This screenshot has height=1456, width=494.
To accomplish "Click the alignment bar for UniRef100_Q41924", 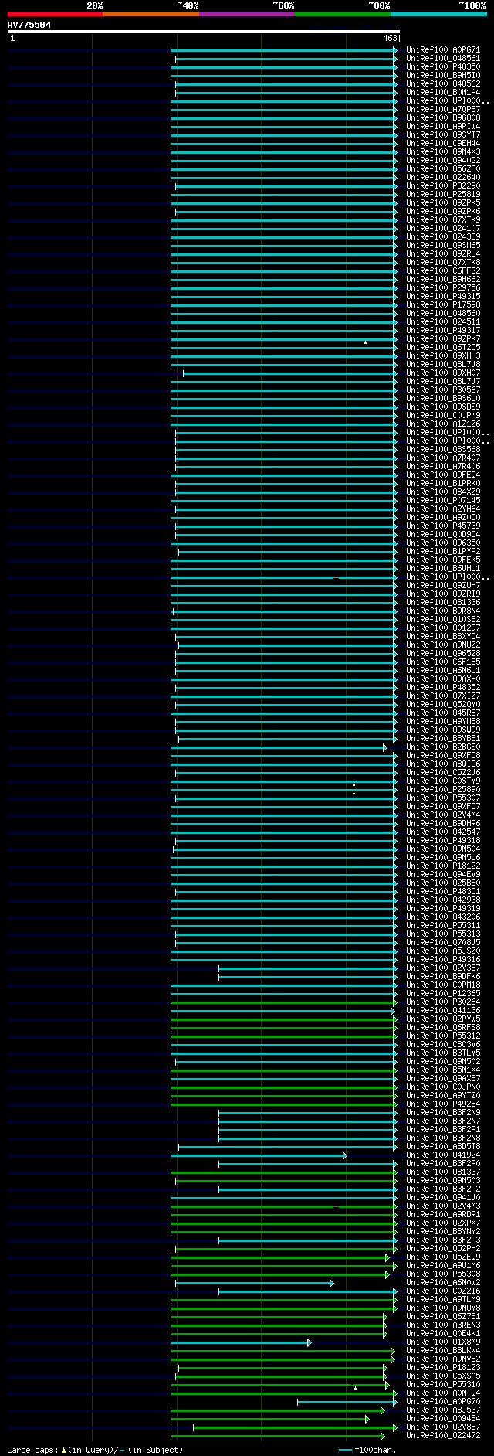I will pyautogui.click(x=259, y=1155).
